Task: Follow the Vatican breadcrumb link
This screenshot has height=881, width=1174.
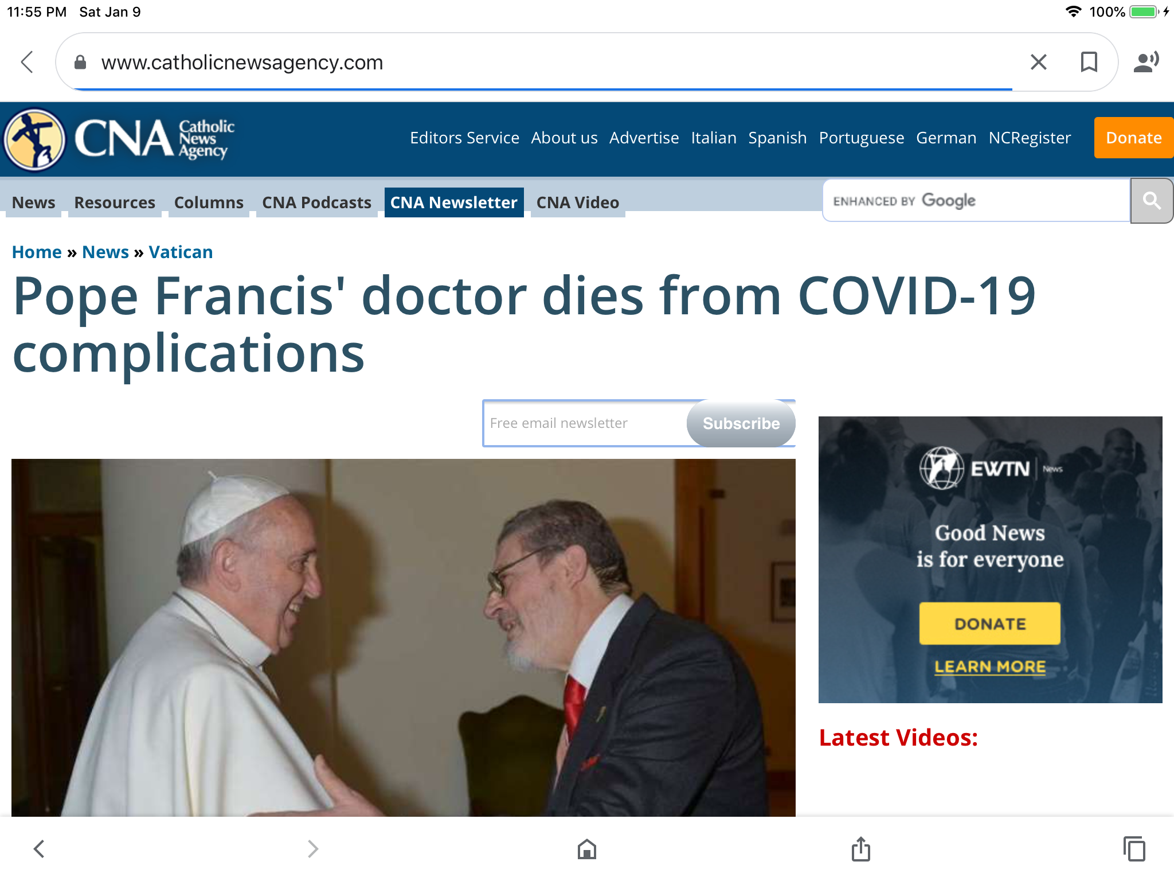Action: 181,252
